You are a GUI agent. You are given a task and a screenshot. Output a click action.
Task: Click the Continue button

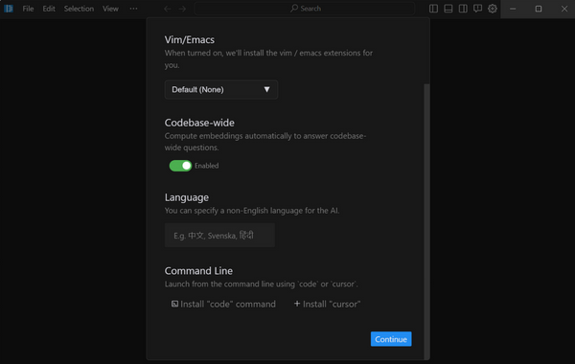click(x=391, y=339)
